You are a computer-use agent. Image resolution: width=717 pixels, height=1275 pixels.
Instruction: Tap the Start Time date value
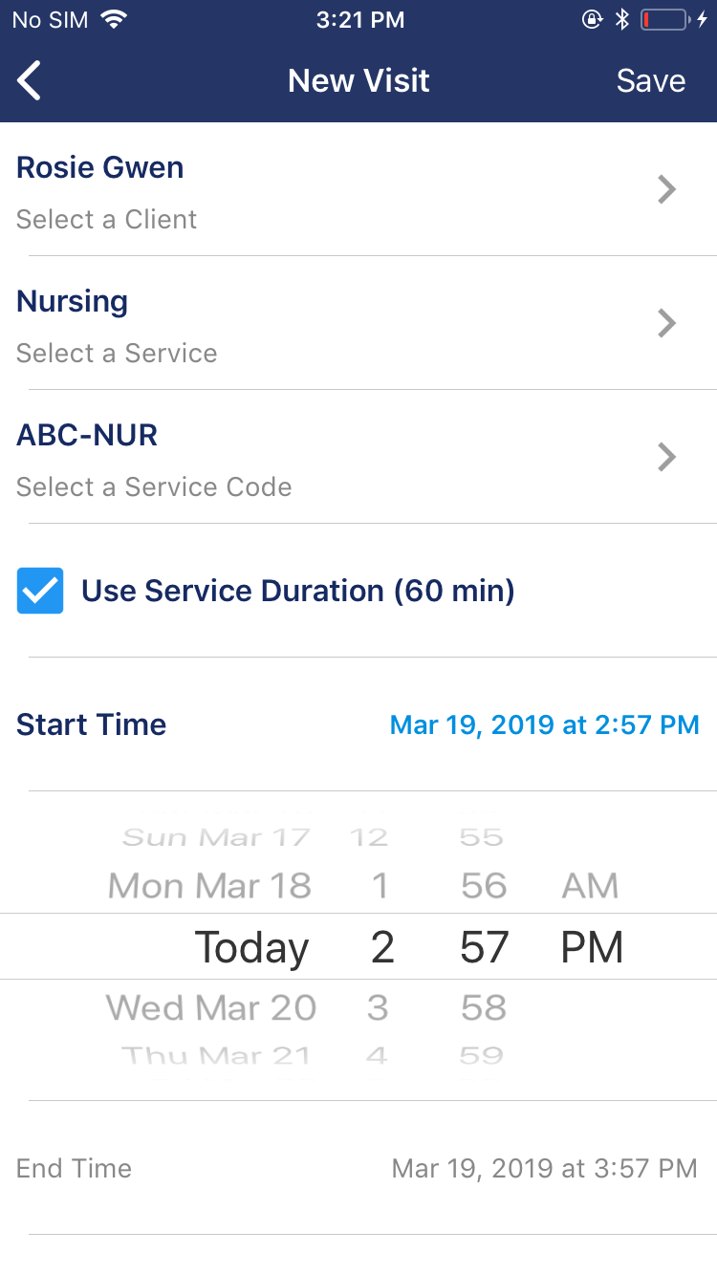(x=544, y=724)
